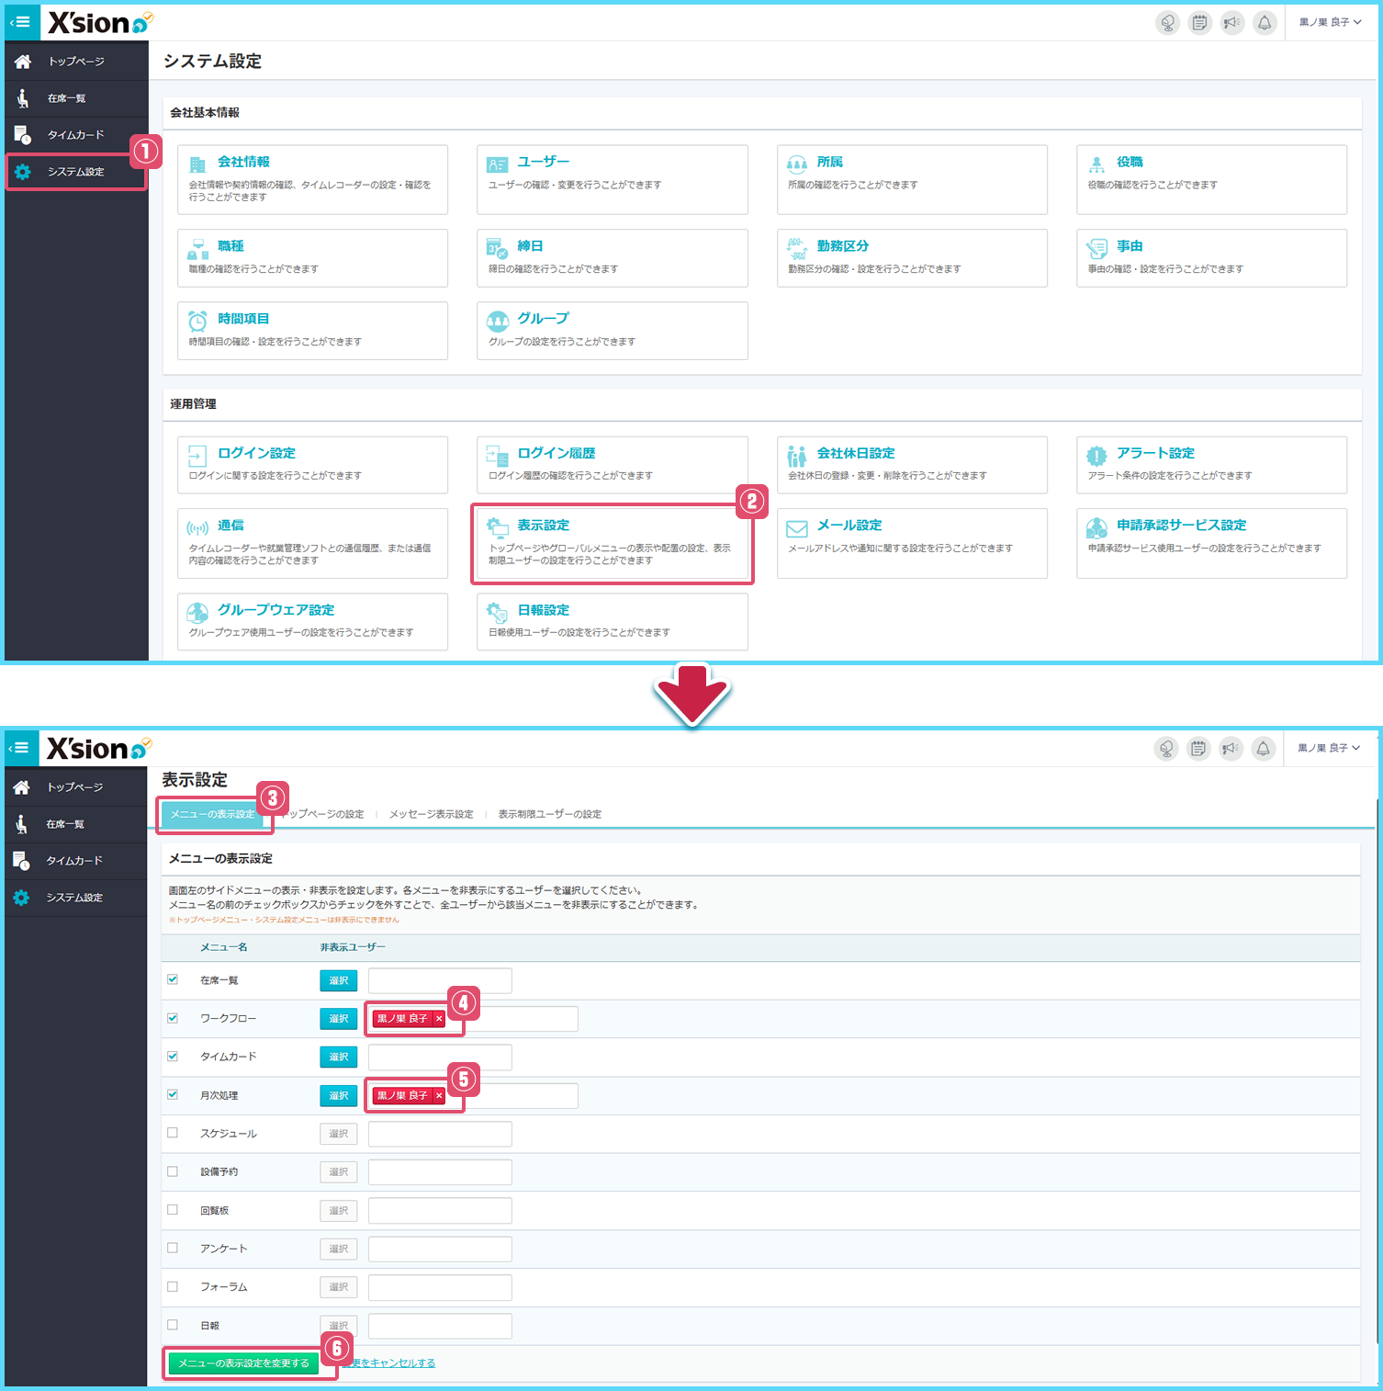
Task: Select the グループ people icon
Action: pos(497,321)
